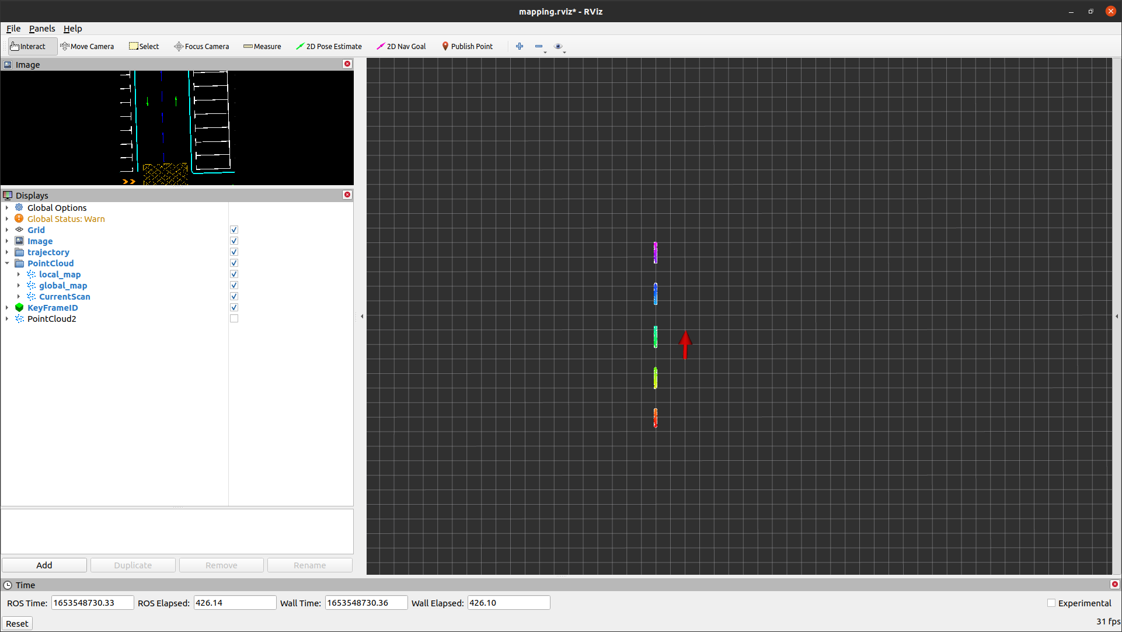Screen dimensions: 1122x632
Task: Click the Move Camera tool
Action: [87, 46]
